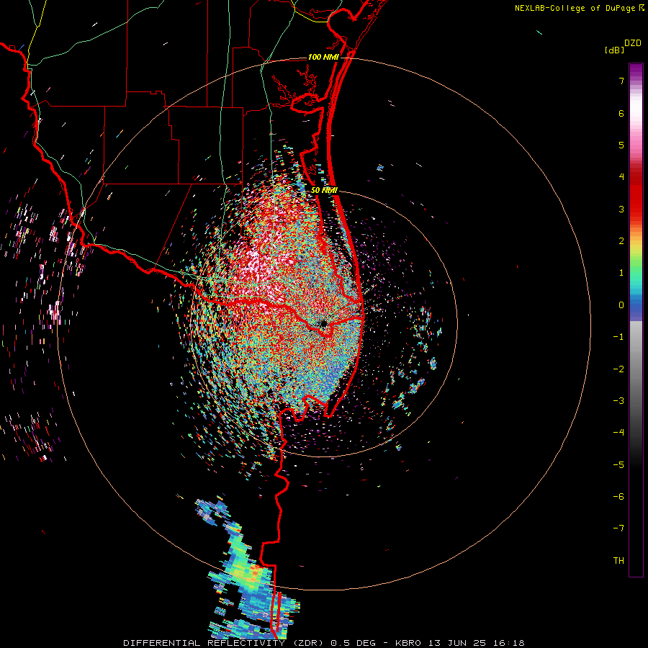The image size is (648, 648).
Task: Click the 4 value on the color scale
Action: pyautogui.click(x=621, y=177)
